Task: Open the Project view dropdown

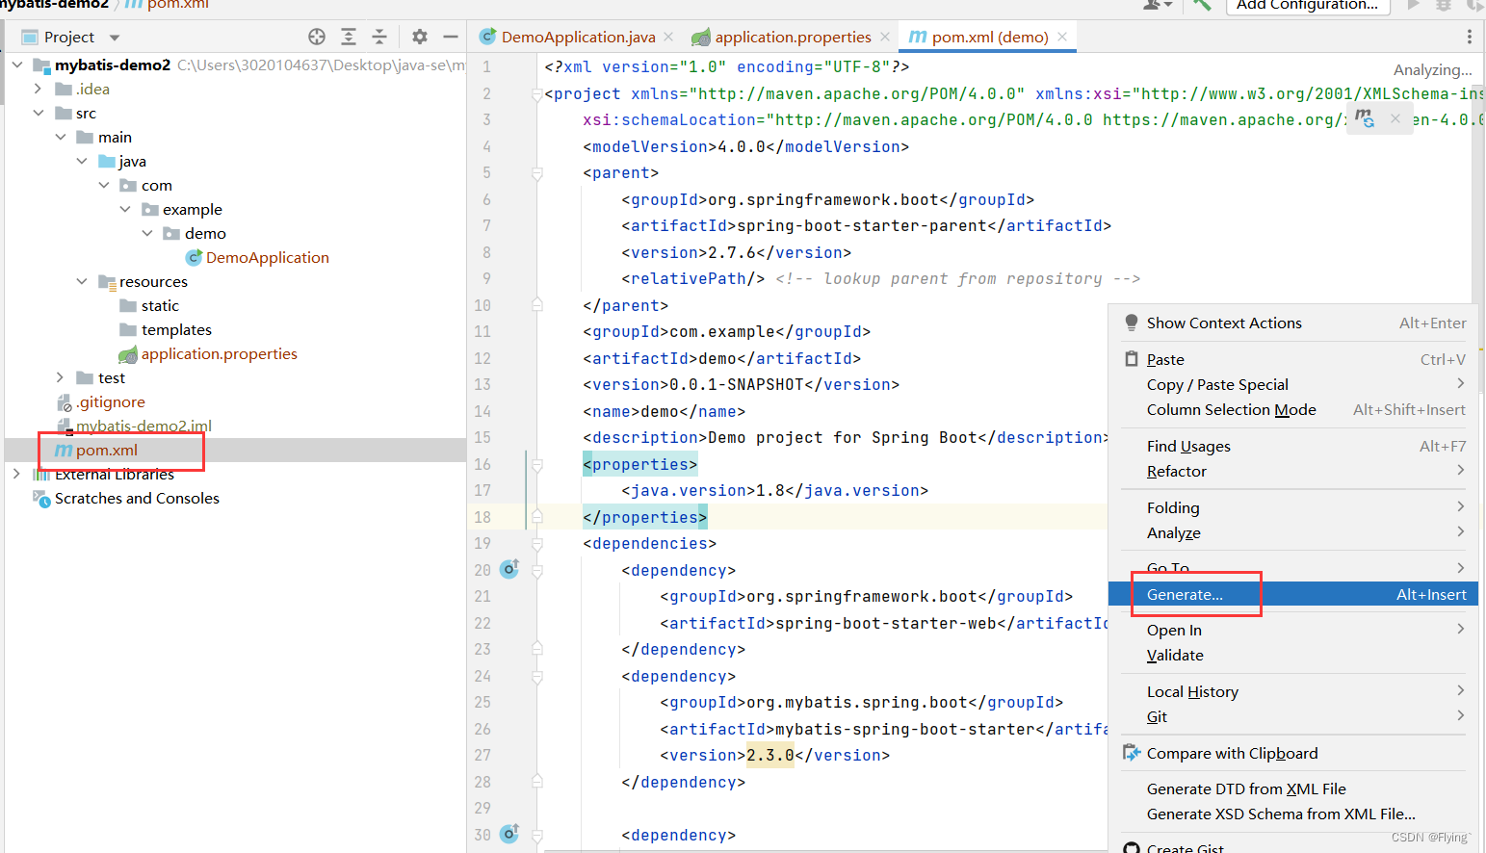Action: (115, 38)
